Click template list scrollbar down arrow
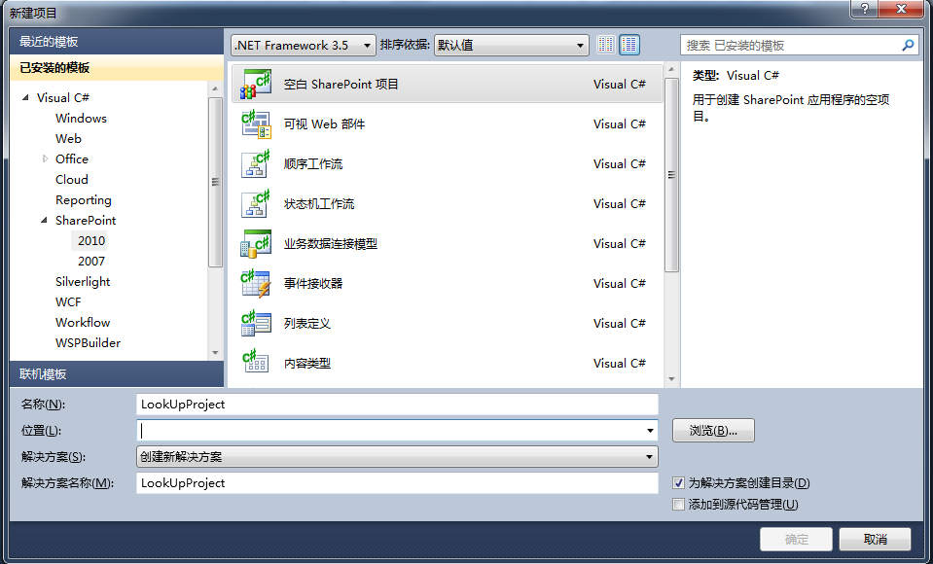 point(672,379)
